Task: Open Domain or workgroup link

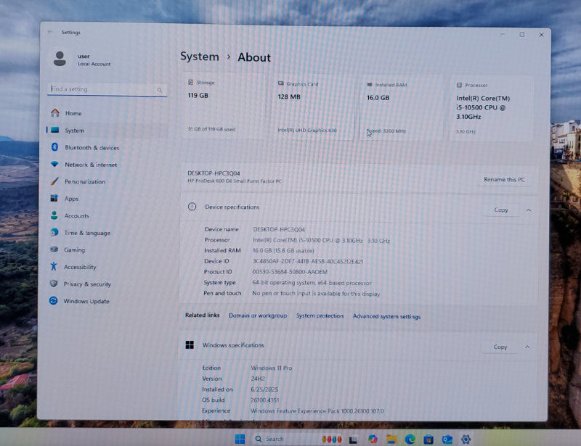Action: [258, 315]
